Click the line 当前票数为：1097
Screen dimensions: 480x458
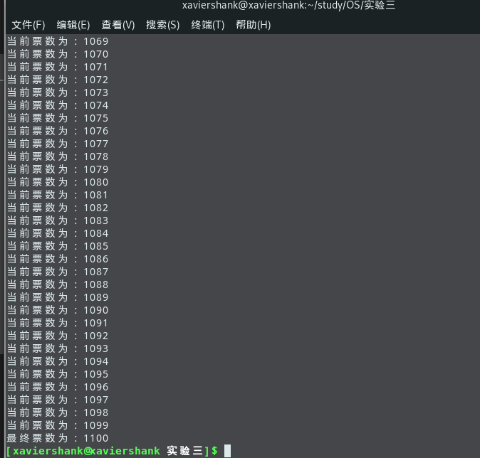click(x=58, y=400)
